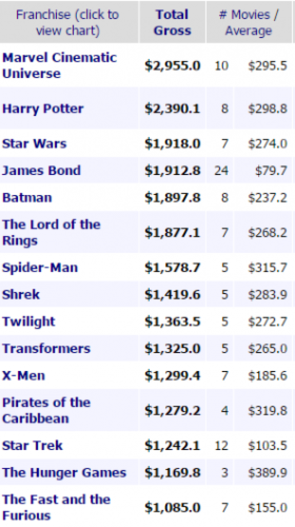Screen dimensions: 295x527
Task: Click the Spider-Man franchise link
Action: click(40, 268)
